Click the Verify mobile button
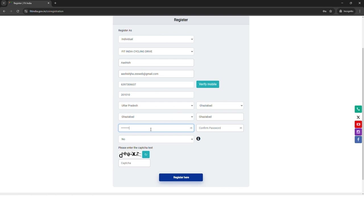The image size is (364, 205). coord(208,84)
